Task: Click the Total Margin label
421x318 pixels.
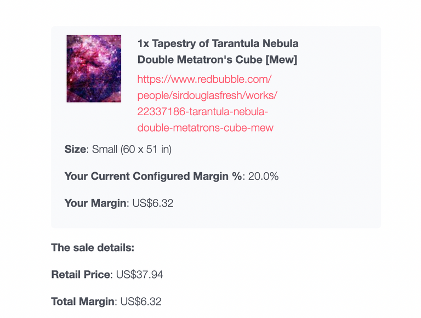Action: coord(83,302)
